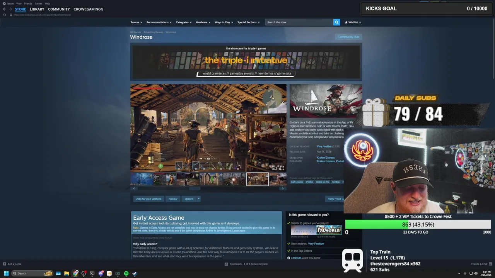Click the Pirates tag
495x278 pixels.
309,182
